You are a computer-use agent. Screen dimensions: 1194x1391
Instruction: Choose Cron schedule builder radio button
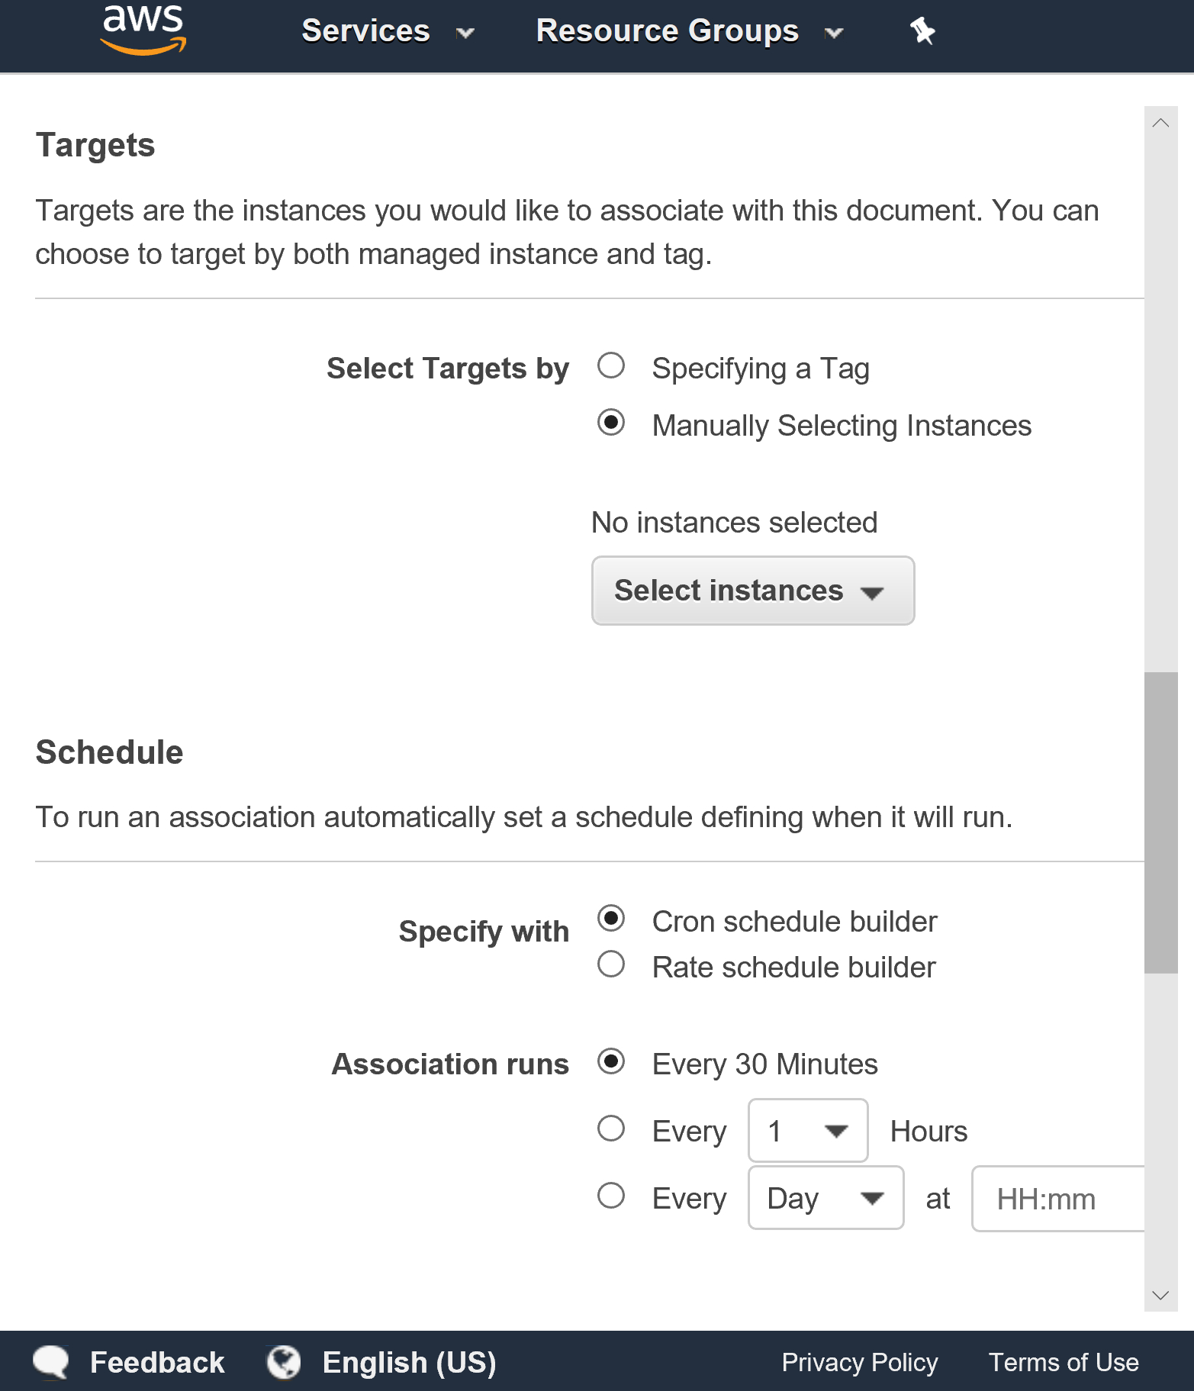coord(611,919)
